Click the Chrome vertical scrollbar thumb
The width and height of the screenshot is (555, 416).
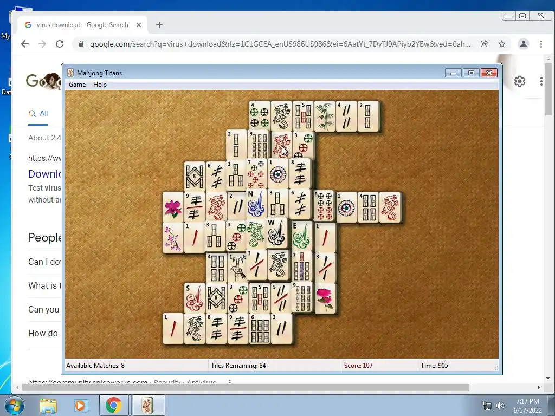pos(548,89)
